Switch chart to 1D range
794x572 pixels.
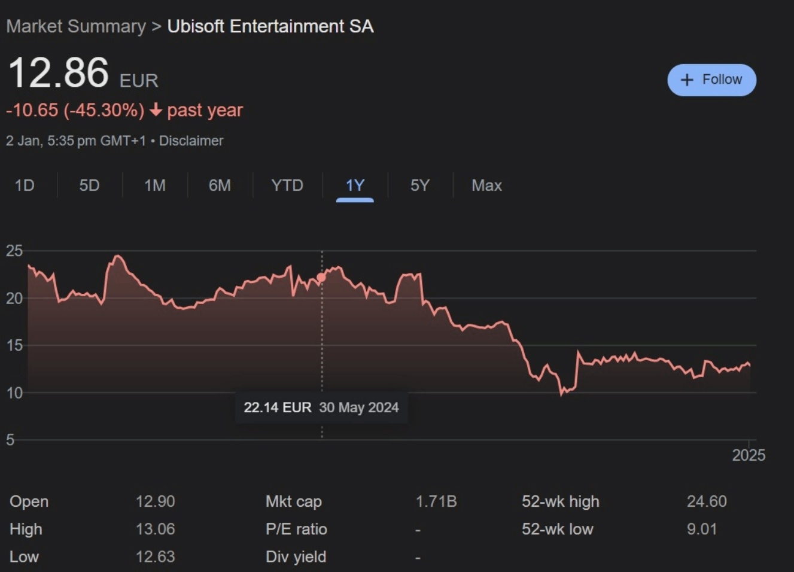coord(25,185)
